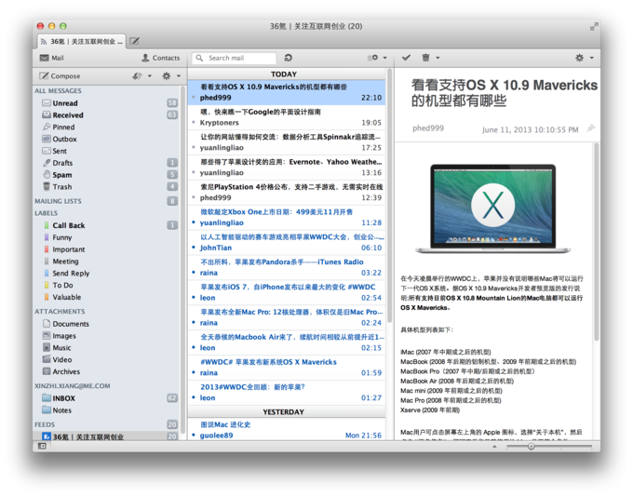This screenshot has height=497, width=633.
Task: Click the Mail envelope icon
Action: (x=45, y=58)
